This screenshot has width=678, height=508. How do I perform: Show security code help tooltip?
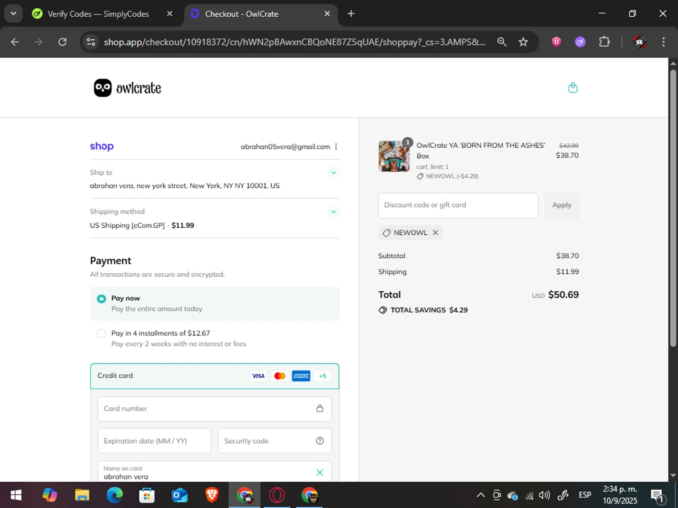pyautogui.click(x=320, y=441)
